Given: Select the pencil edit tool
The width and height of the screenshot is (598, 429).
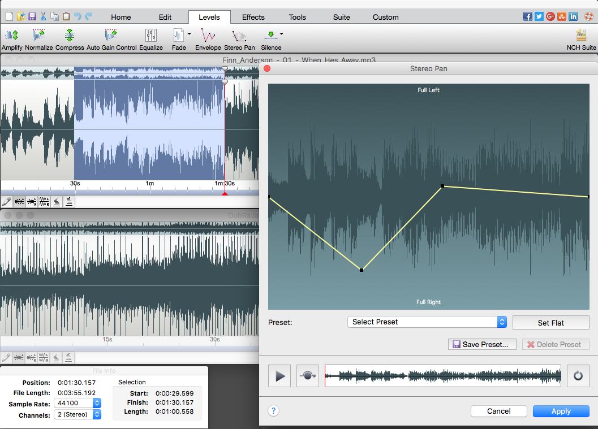Looking at the screenshot, I should (7, 202).
